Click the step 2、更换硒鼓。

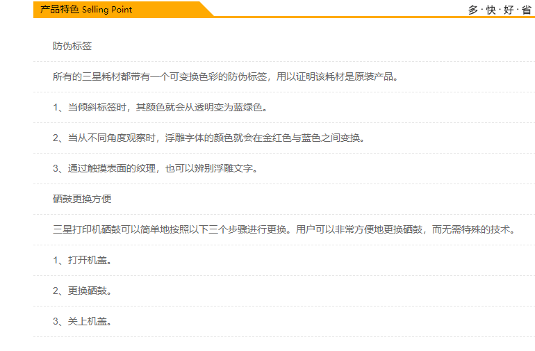pyautogui.click(x=82, y=291)
